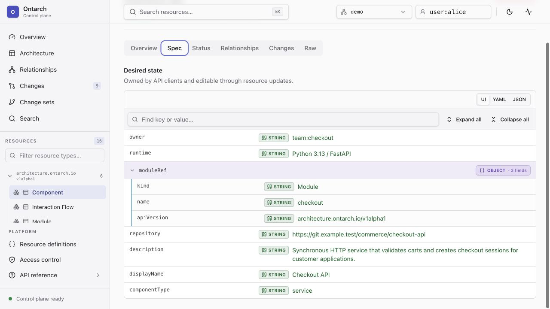Switch to the Raw tab

310,48
